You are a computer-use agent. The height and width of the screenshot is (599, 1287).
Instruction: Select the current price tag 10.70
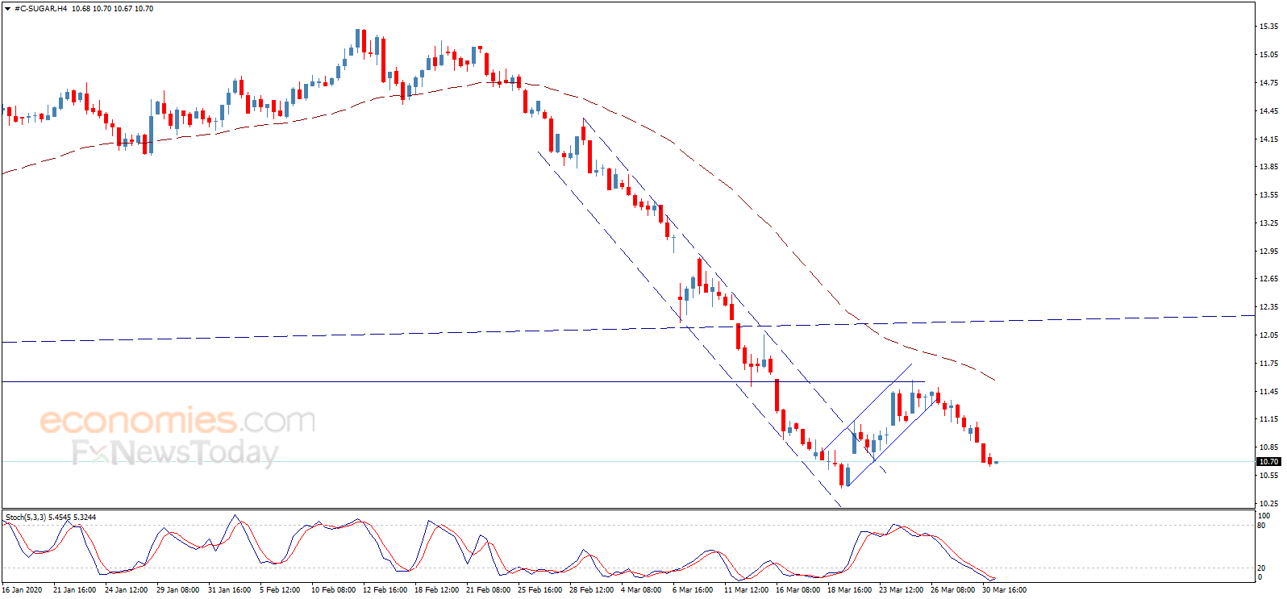(x=1268, y=462)
